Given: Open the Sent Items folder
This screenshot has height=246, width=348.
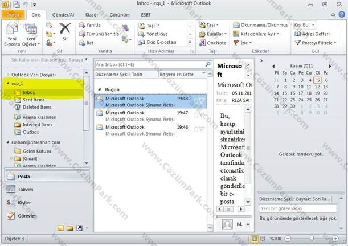Looking at the screenshot, I should point(34,100).
